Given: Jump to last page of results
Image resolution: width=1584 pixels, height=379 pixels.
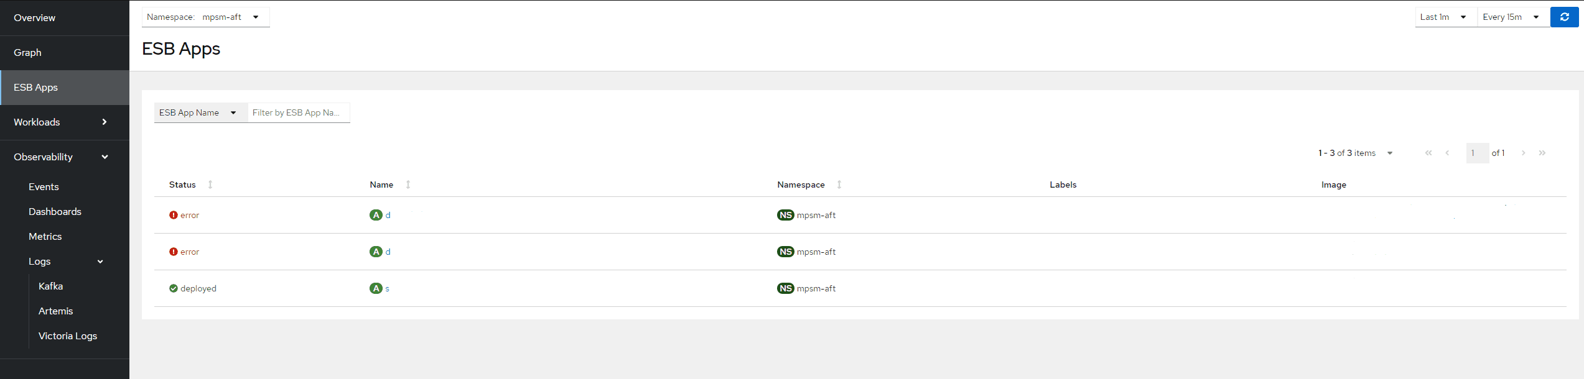Looking at the screenshot, I should [x=1542, y=153].
